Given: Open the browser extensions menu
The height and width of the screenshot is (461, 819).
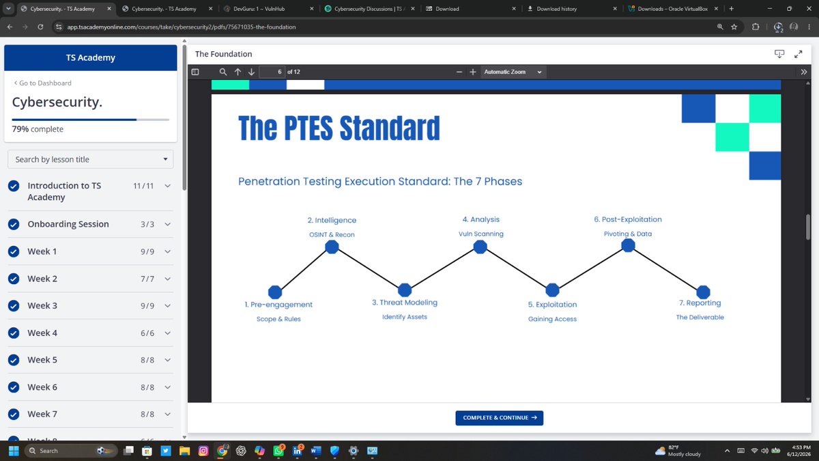Looking at the screenshot, I should (x=755, y=27).
